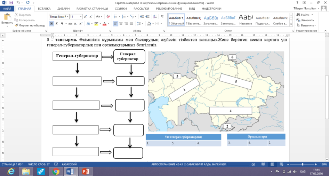The image size is (329, 176).
Task: Click zoom out minus button
Action: (288, 164)
